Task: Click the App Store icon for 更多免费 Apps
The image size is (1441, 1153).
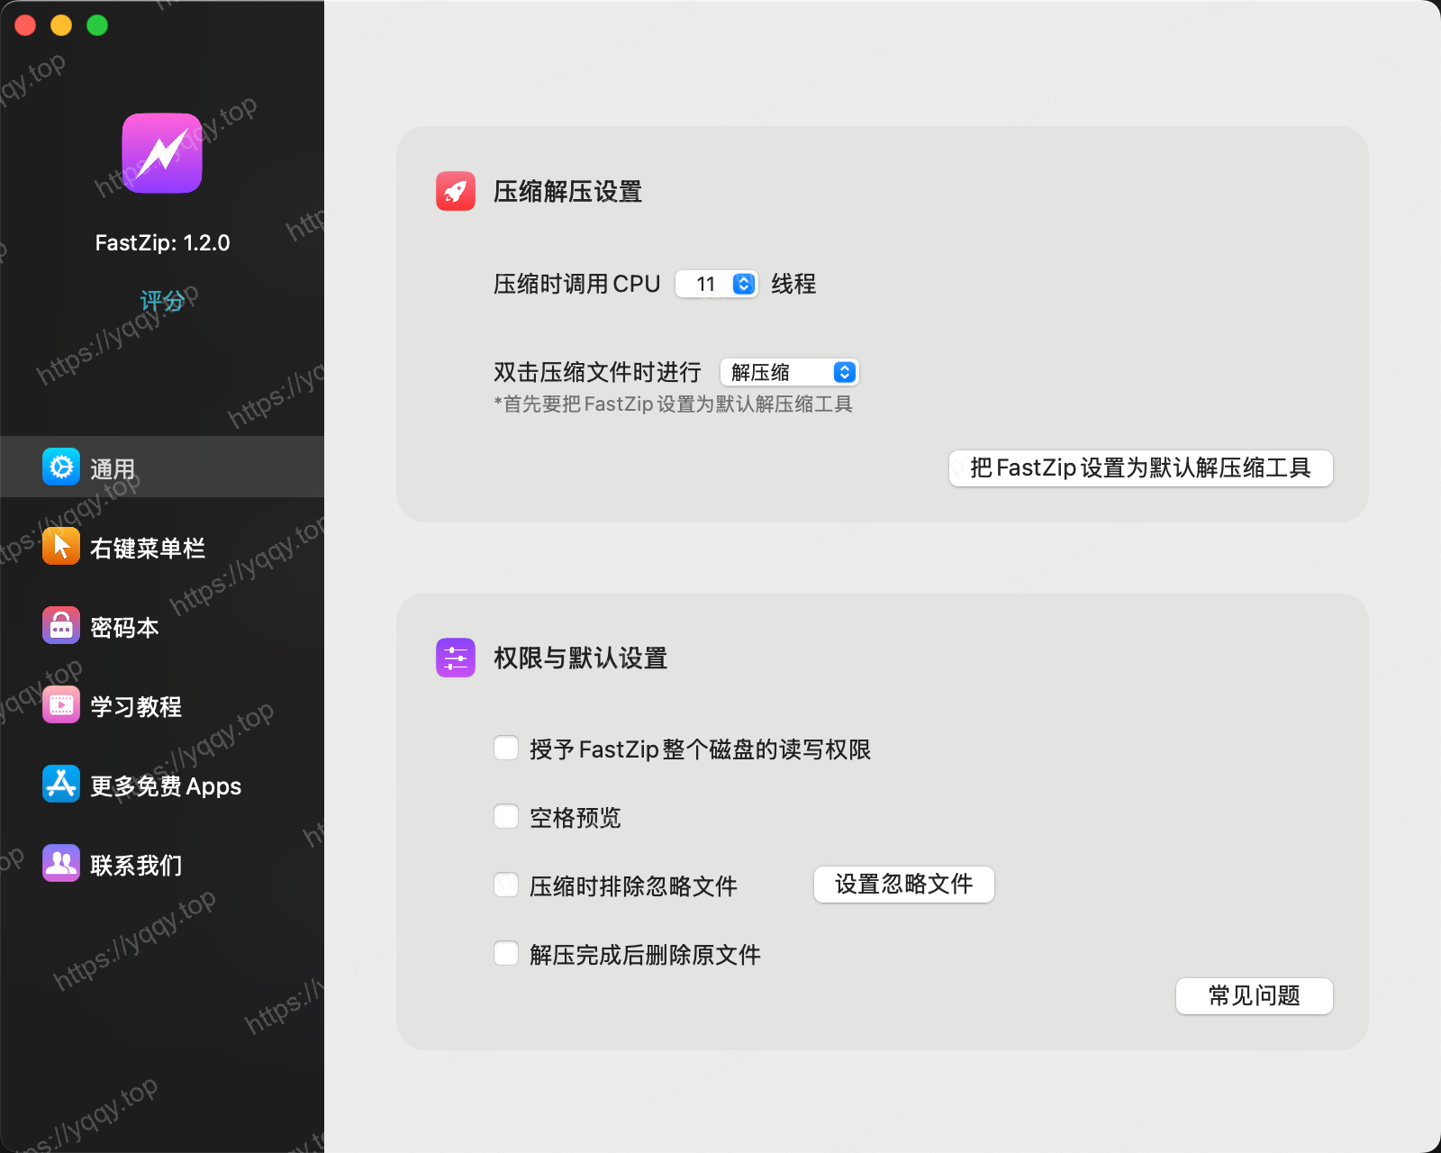Action: (61, 785)
